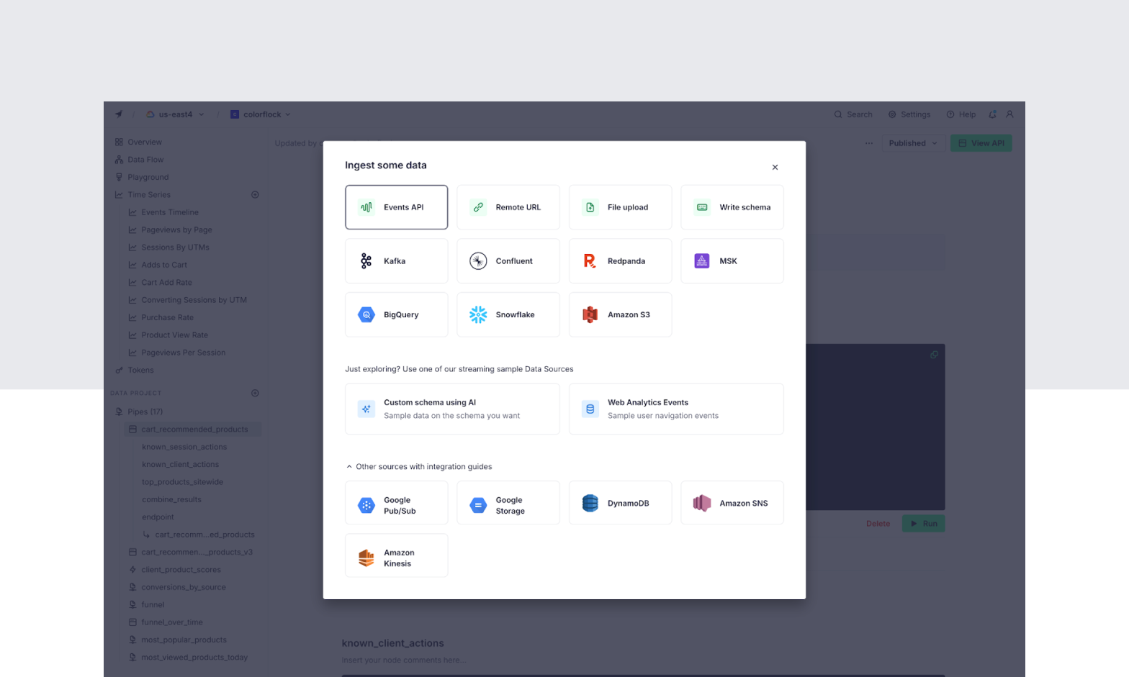Screen dimensions: 1129x677
Task: Expand the Published status dropdown
Action: pos(912,143)
